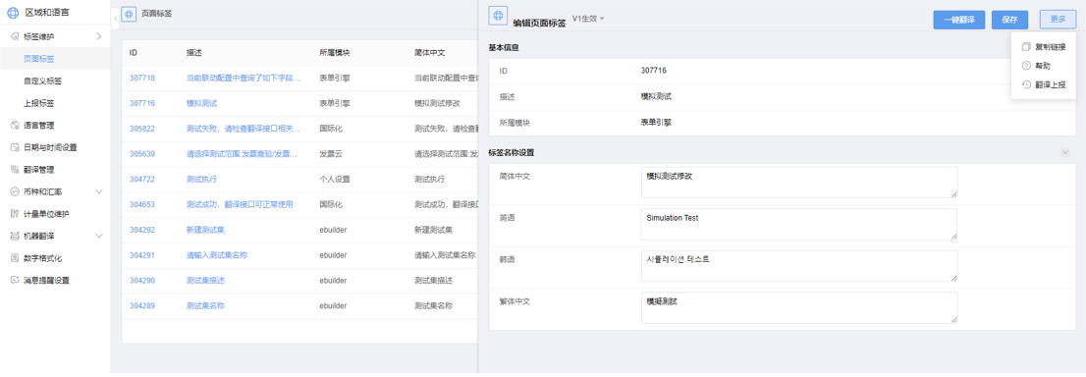Select 翻译上报 from the more menu
The width and height of the screenshot is (1086, 377).
click(x=1044, y=84)
